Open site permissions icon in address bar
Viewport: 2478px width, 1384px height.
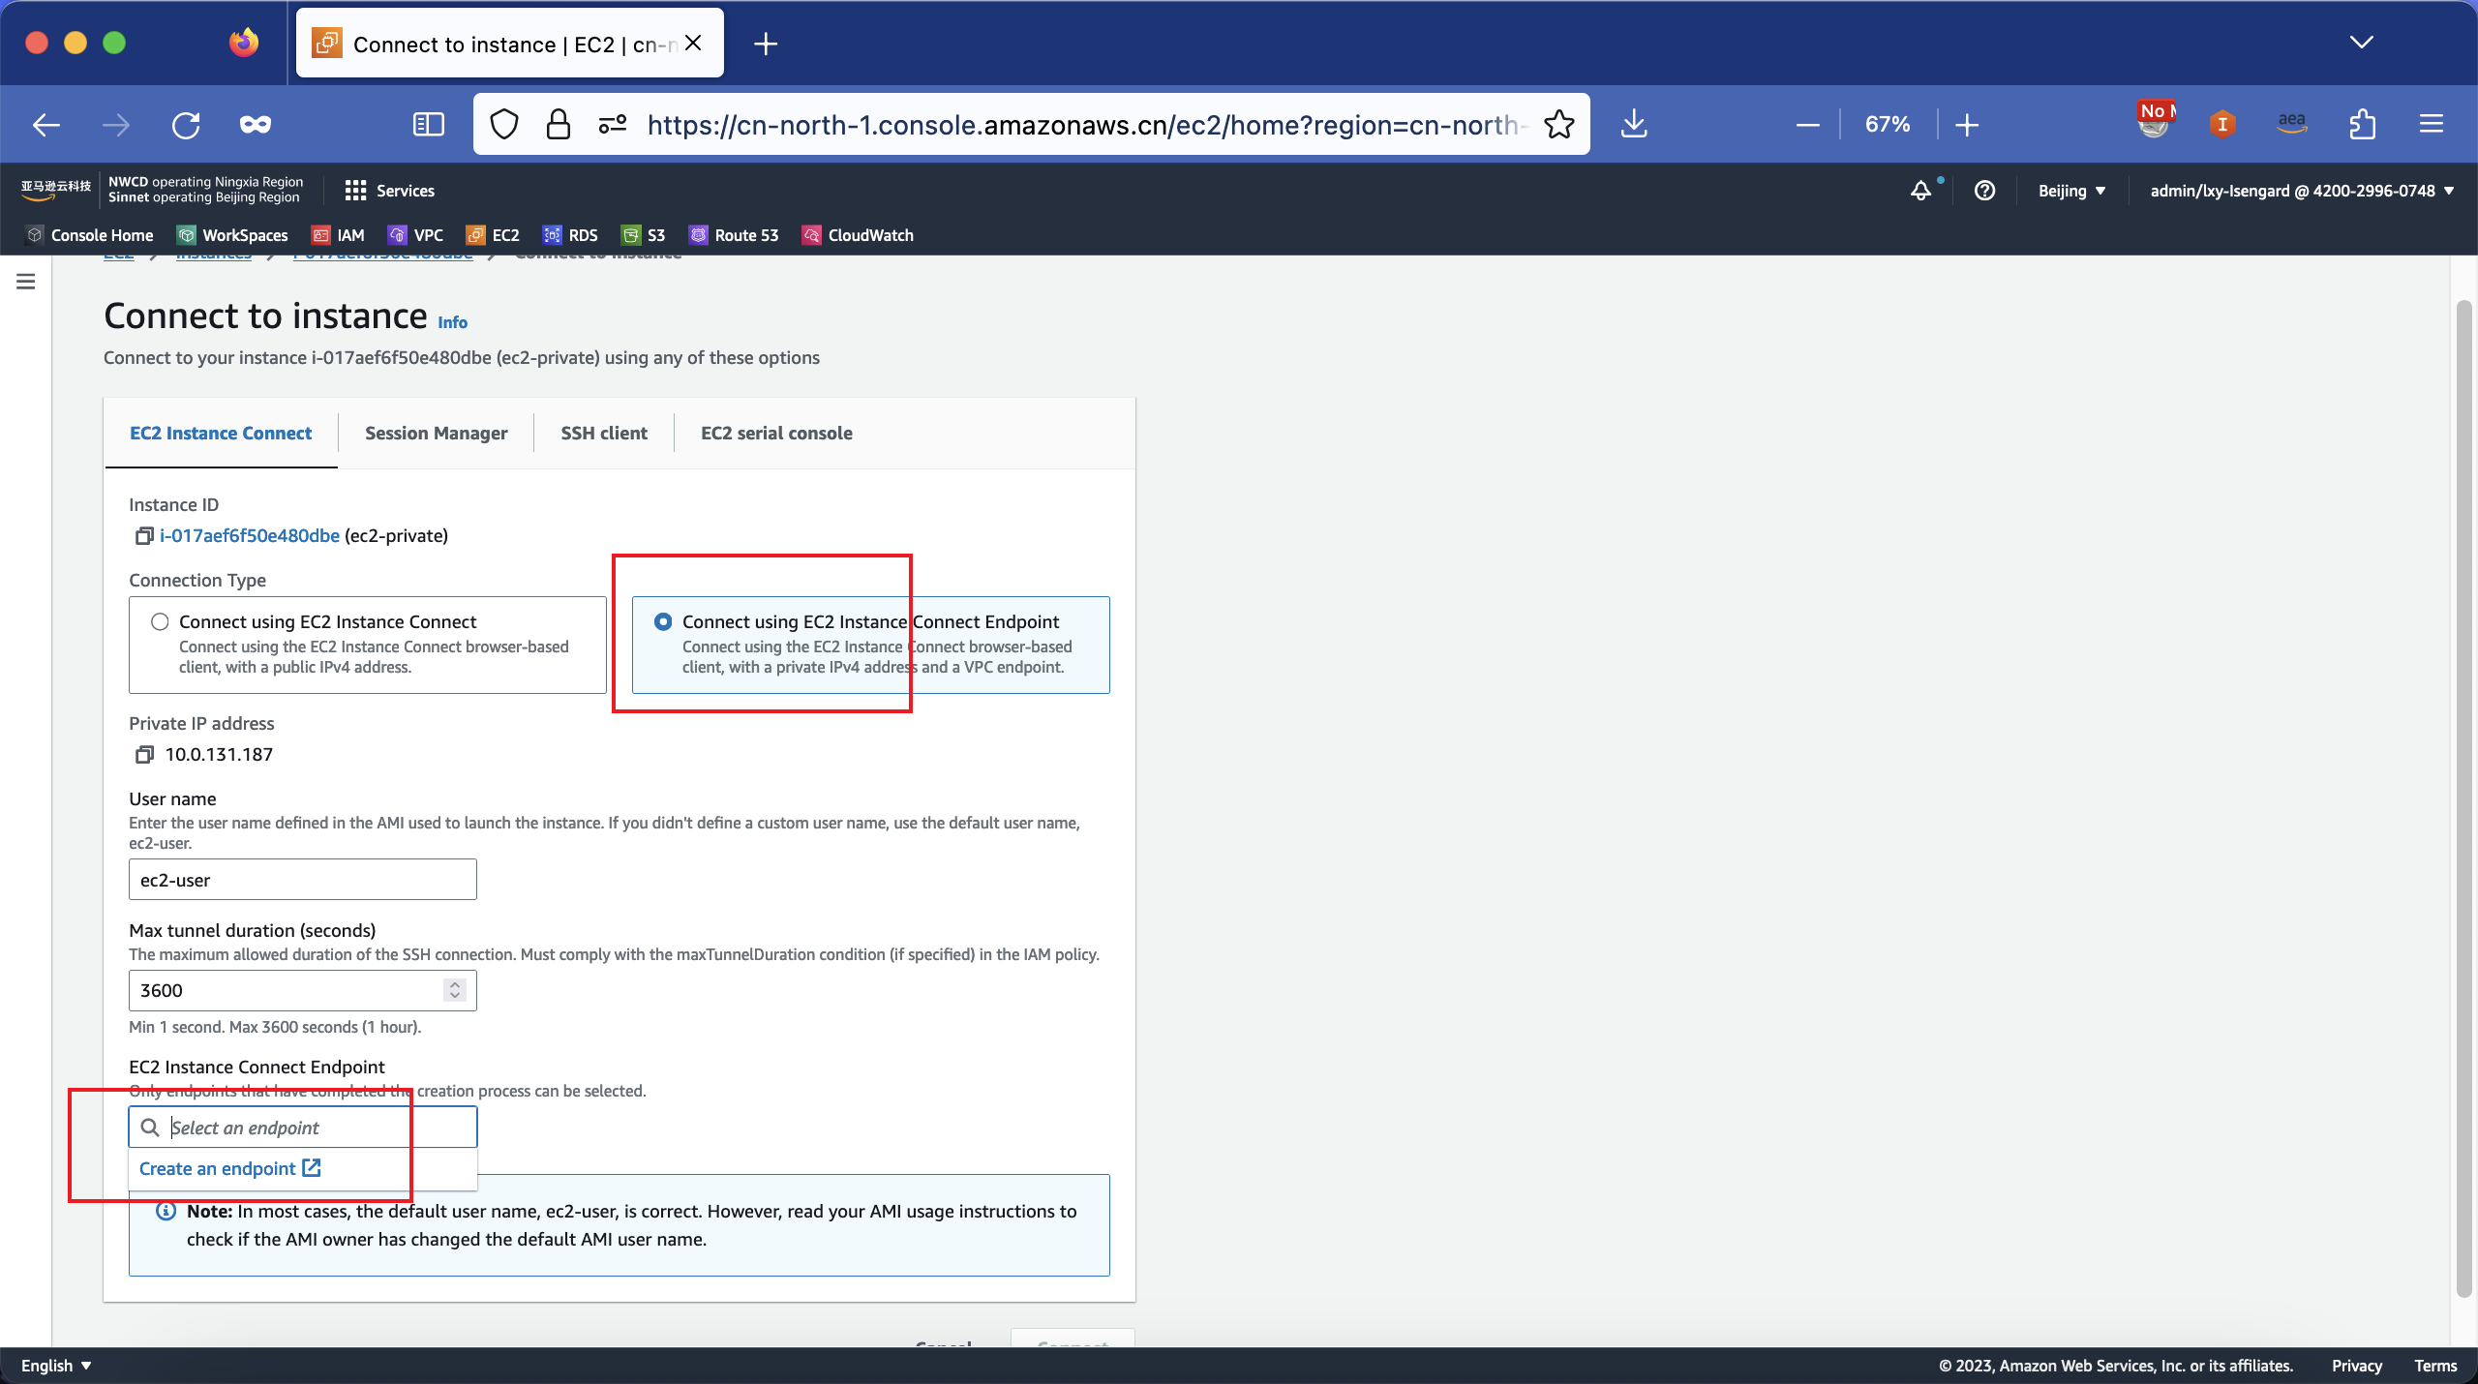(x=613, y=125)
